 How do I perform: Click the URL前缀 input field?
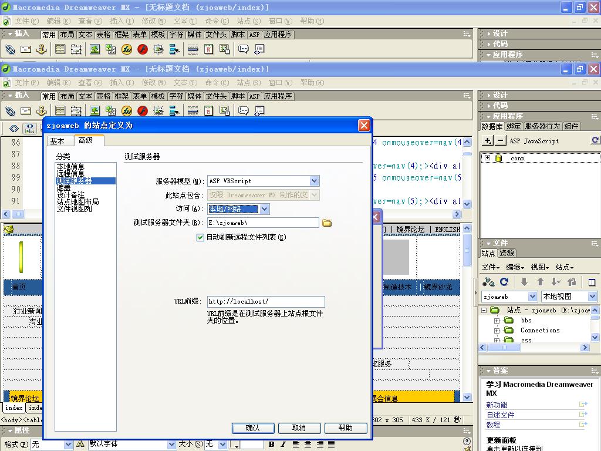(266, 302)
